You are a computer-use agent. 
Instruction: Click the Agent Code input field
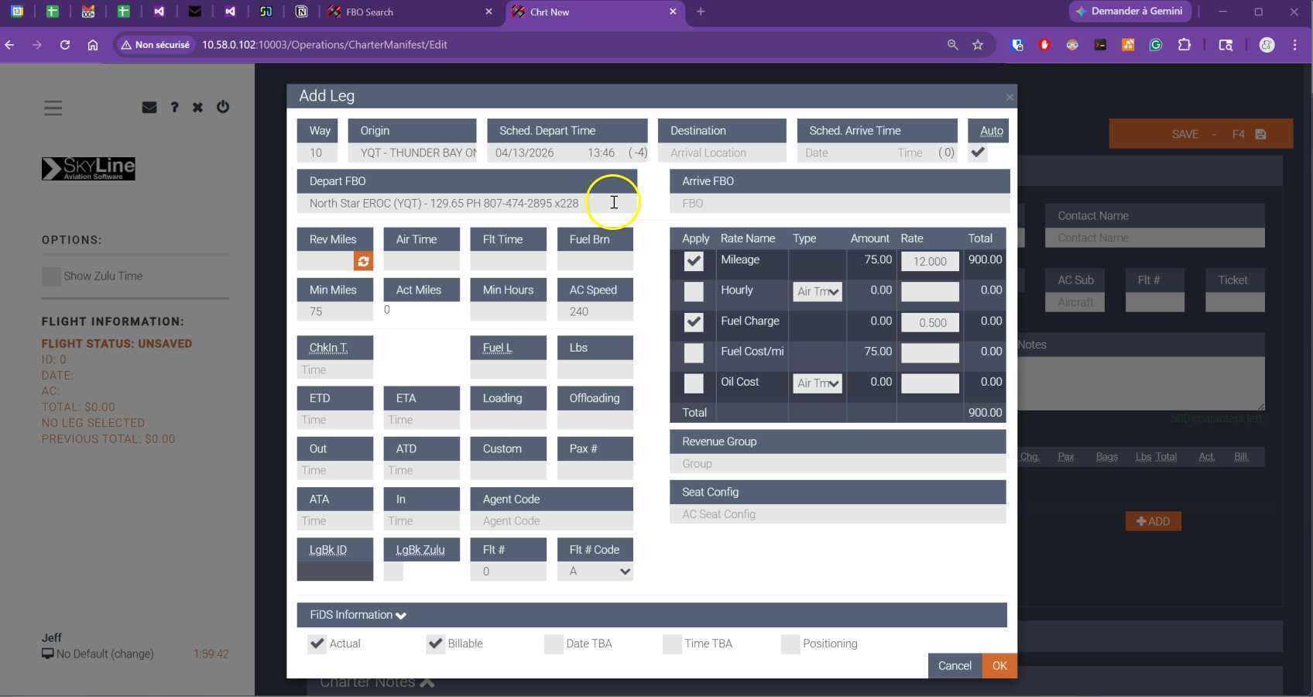pos(552,521)
